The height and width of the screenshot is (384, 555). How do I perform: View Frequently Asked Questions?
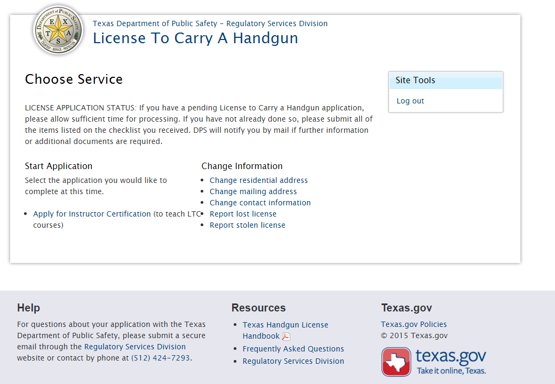[293, 349]
